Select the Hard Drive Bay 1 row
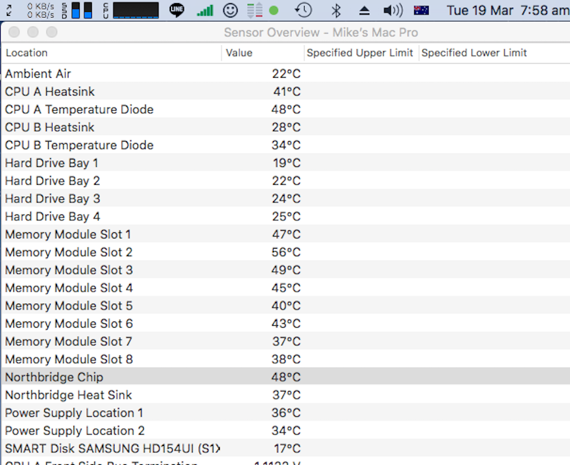 pos(286,163)
